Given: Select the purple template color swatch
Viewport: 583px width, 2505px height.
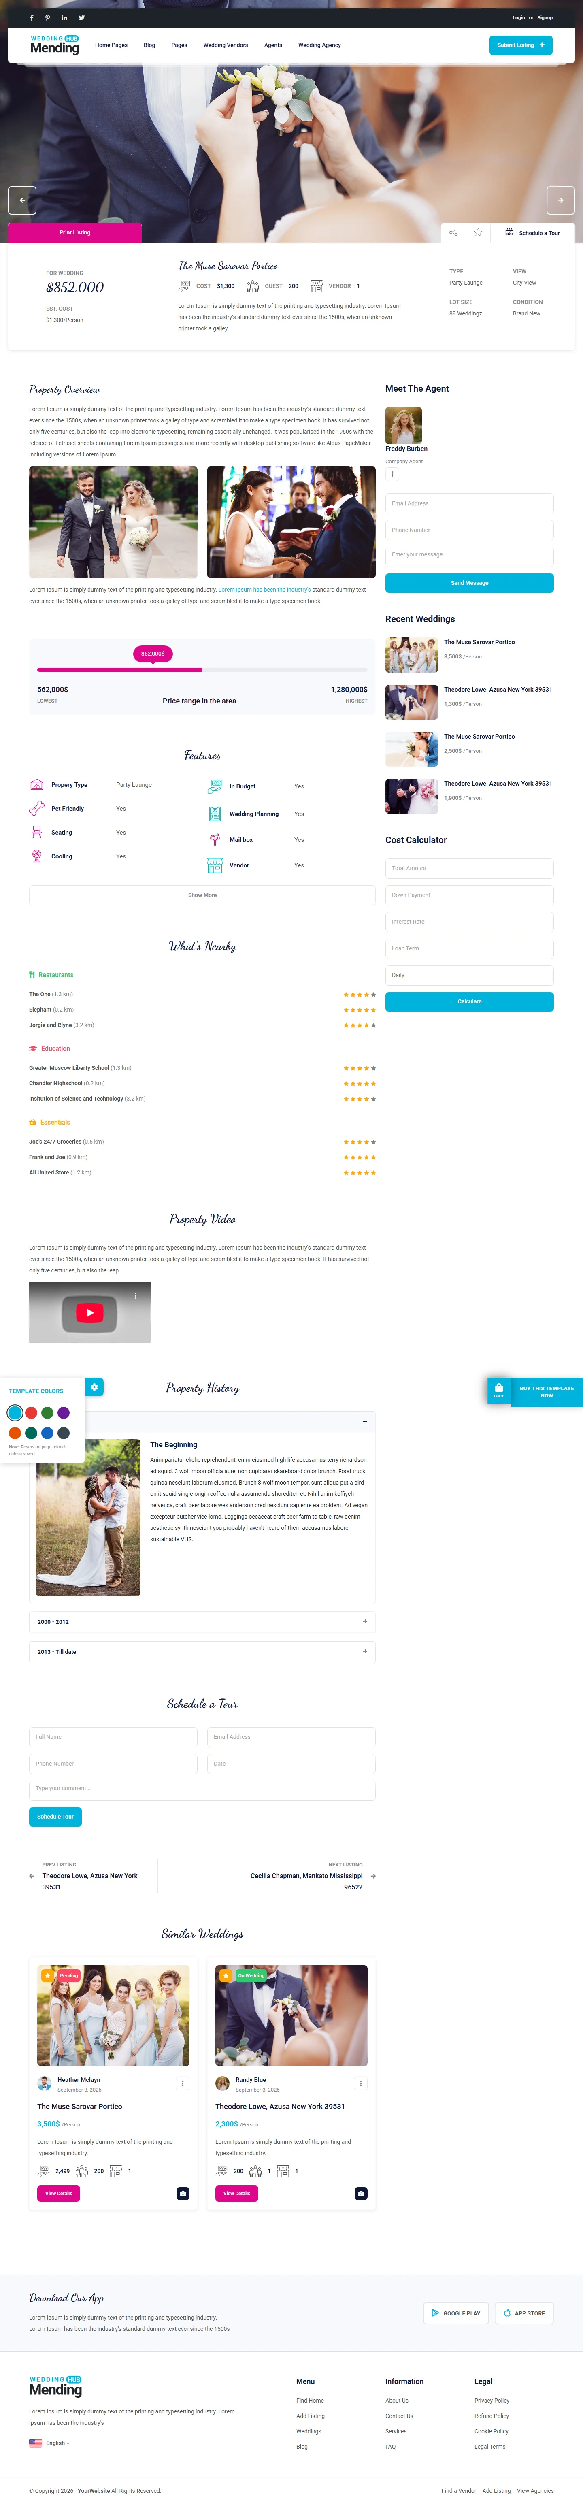Looking at the screenshot, I should tap(63, 1412).
